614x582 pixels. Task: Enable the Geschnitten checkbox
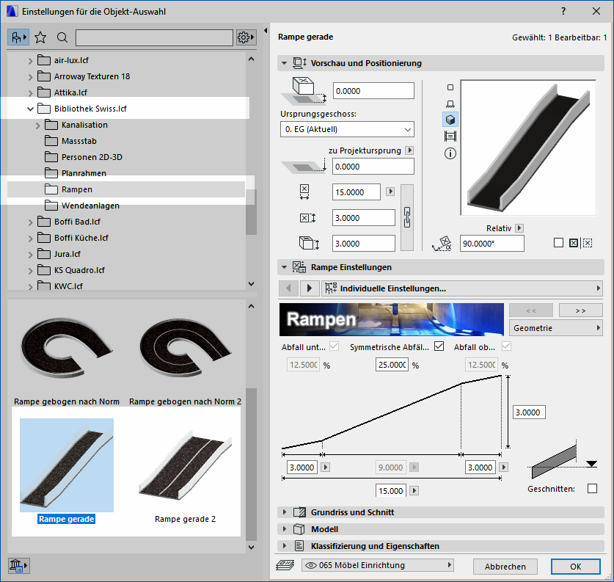[x=593, y=488]
